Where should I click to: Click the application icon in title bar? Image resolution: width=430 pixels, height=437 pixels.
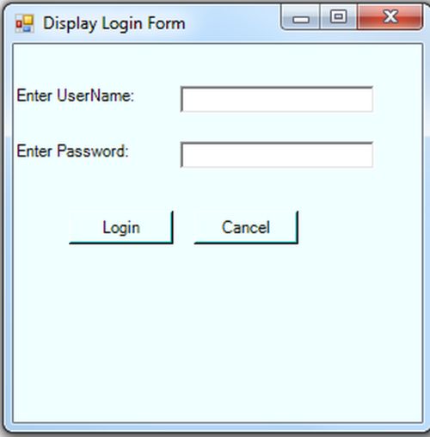pos(25,23)
